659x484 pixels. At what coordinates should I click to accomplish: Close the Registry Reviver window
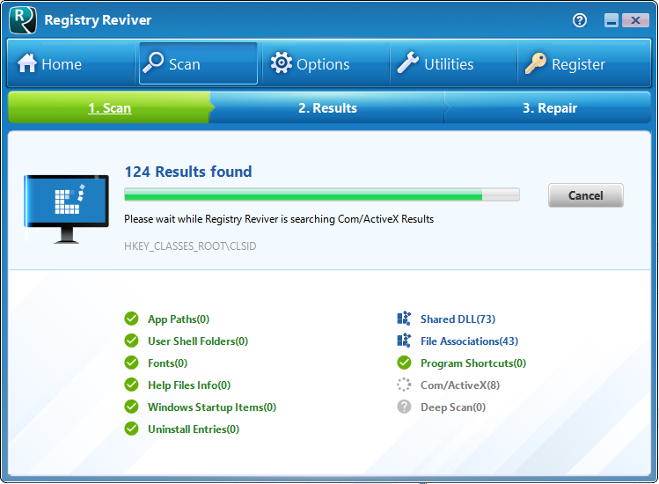pos(635,20)
